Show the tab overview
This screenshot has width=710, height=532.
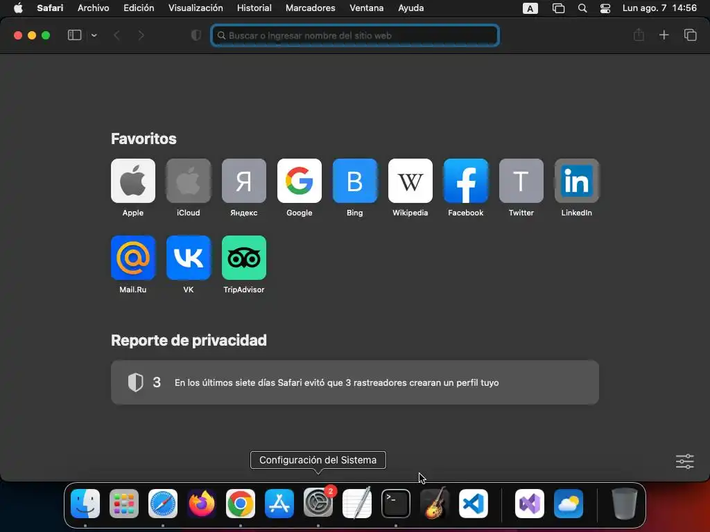[x=690, y=35]
